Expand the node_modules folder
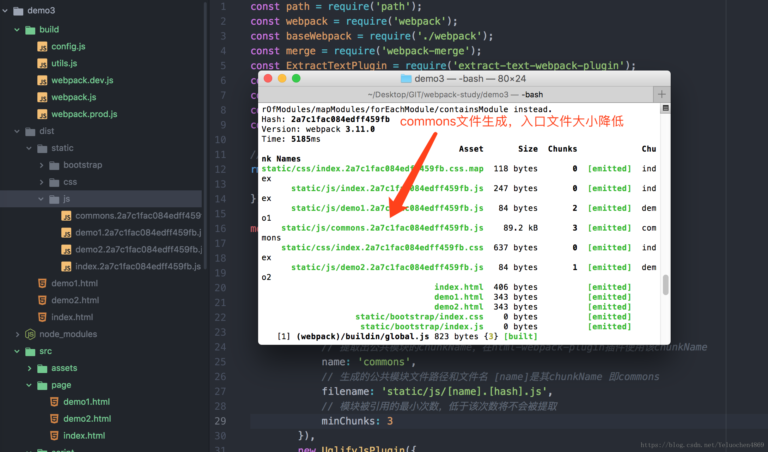The height and width of the screenshot is (452, 768). (x=17, y=334)
